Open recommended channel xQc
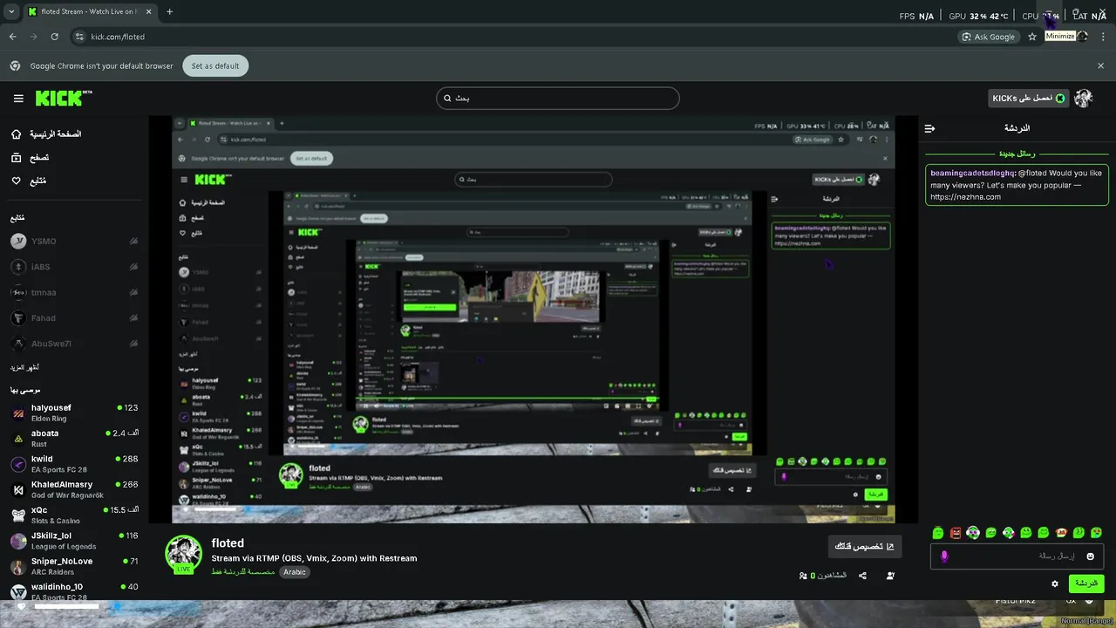The width and height of the screenshot is (1116, 628). (74, 515)
